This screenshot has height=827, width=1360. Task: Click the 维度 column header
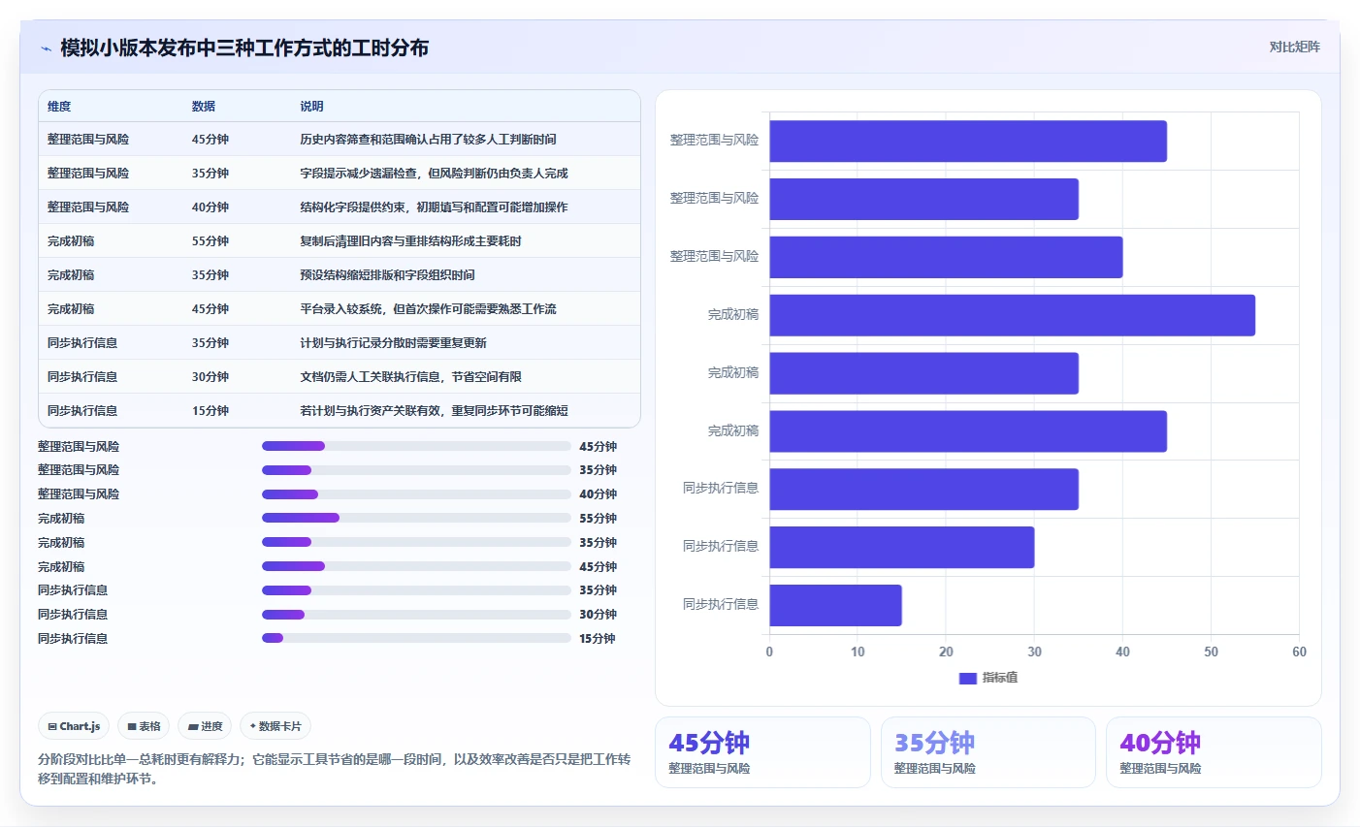[59, 107]
